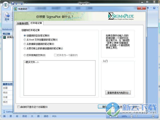Click the zoom slider handle
The height and width of the screenshot is (120, 160).
136,116
